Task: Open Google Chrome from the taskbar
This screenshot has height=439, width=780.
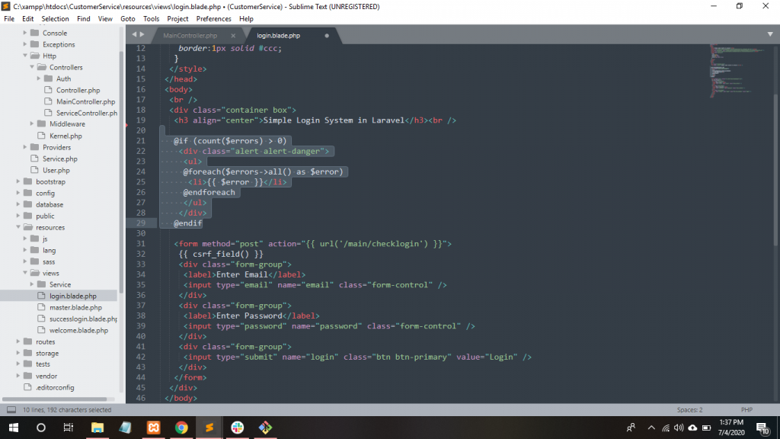Action: pyautogui.click(x=181, y=428)
